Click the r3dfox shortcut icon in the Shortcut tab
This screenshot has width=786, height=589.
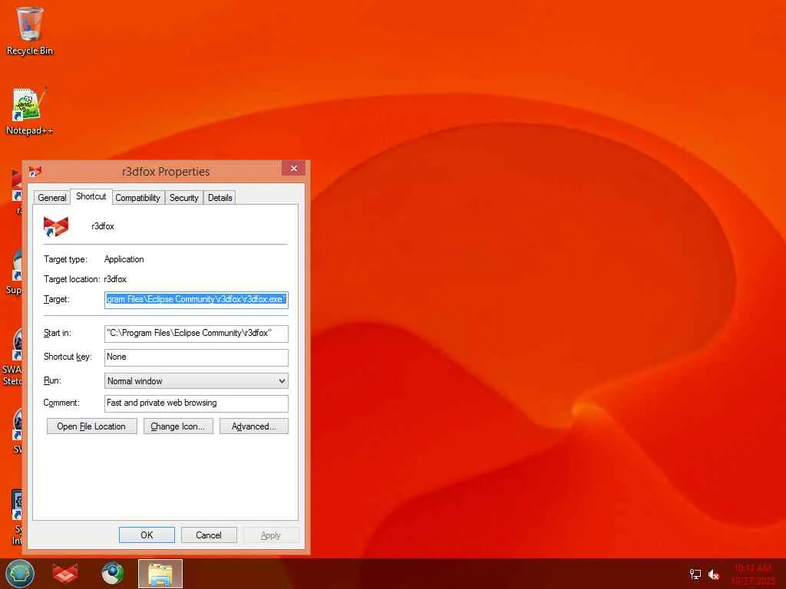click(55, 226)
